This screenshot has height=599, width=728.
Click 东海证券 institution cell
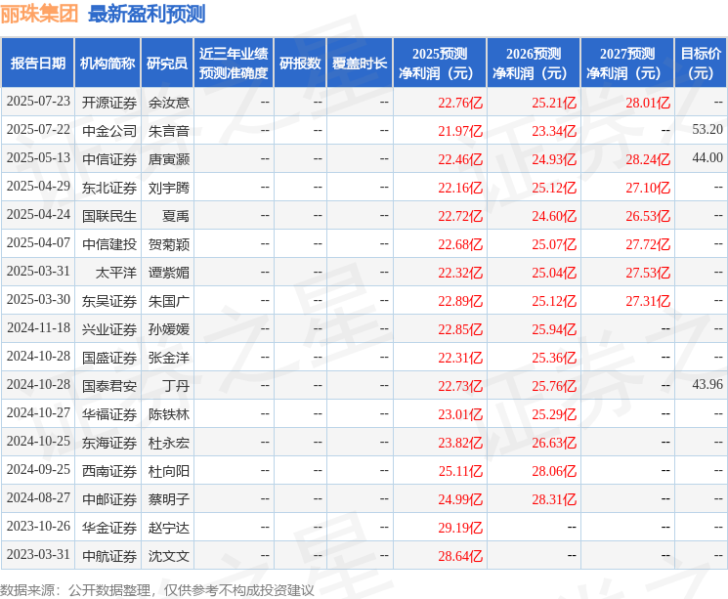(x=109, y=443)
